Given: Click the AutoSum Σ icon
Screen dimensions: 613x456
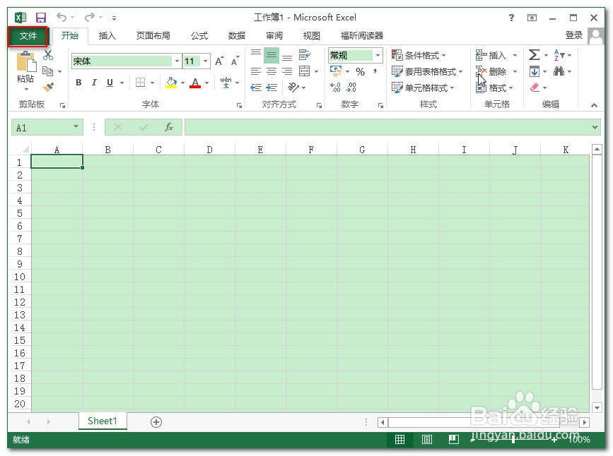Looking at the screenshot, I should 534,54.
